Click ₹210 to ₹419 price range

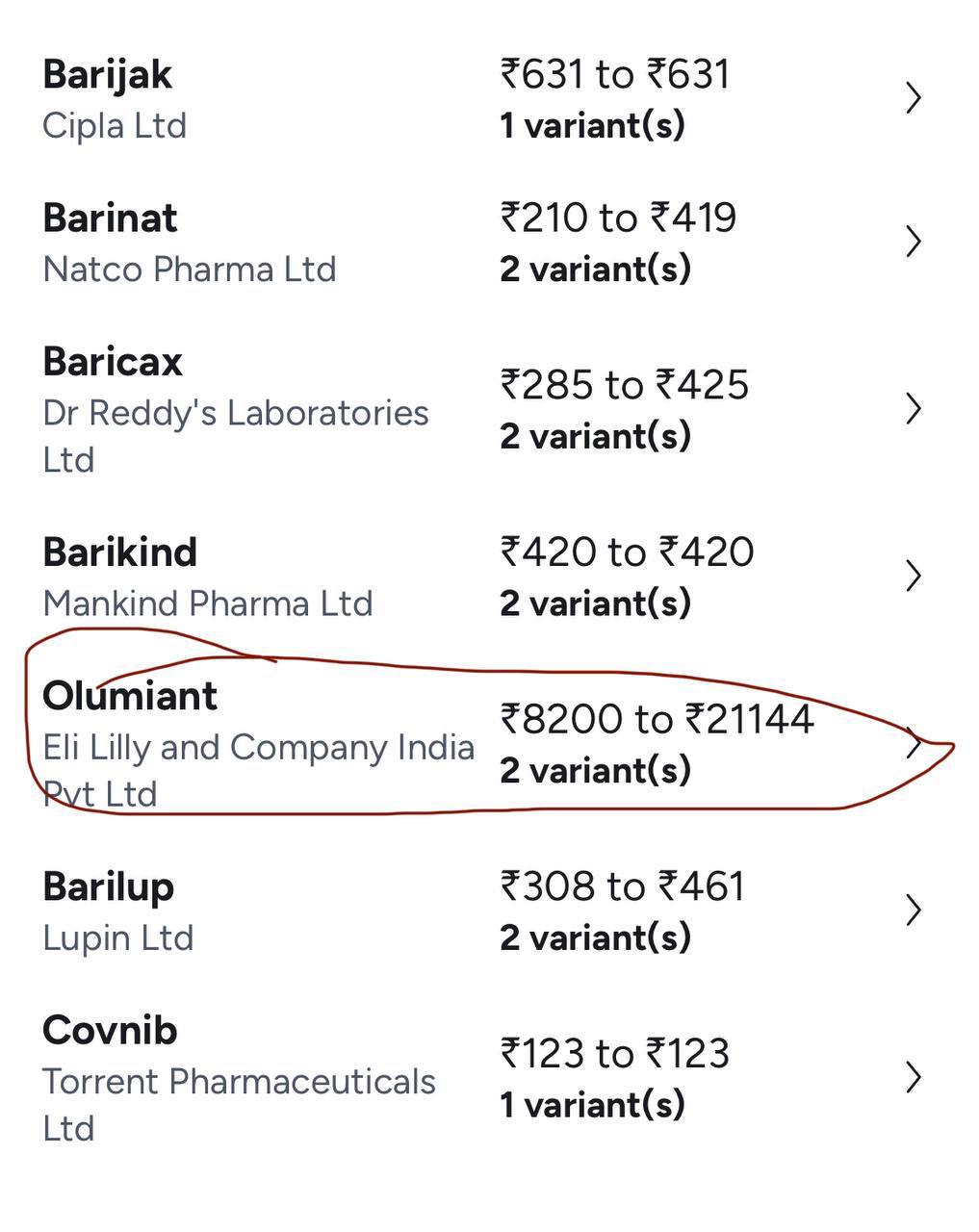click(618, 218)
